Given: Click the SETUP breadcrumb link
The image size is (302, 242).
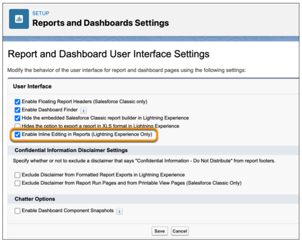Looking at the screenshot, I should click(41, 13).
